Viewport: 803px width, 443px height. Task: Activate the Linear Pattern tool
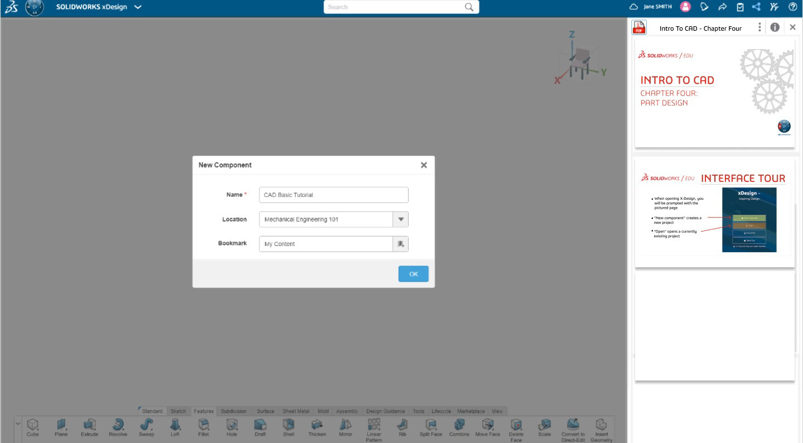coord(374,430)
